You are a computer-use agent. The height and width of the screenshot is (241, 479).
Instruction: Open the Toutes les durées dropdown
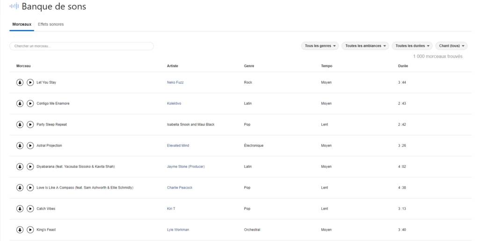pyautogui.click(x=412, y=46)
